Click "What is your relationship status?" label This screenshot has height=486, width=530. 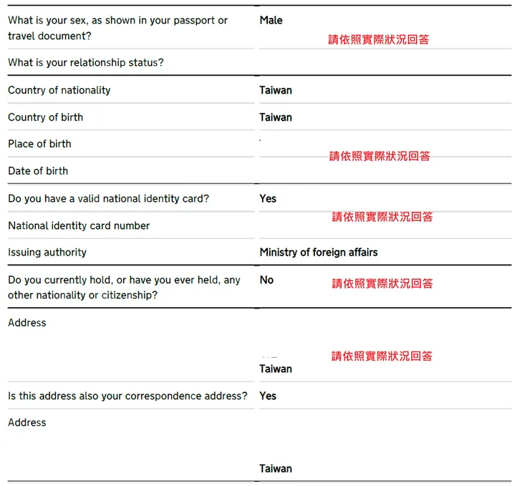pyautogui.click(x=85, y=63)
